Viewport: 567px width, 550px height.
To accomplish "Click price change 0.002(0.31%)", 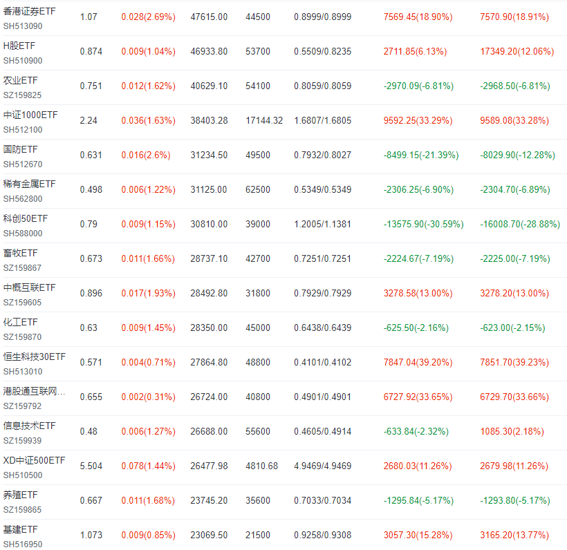I will [x=148, y=397].
